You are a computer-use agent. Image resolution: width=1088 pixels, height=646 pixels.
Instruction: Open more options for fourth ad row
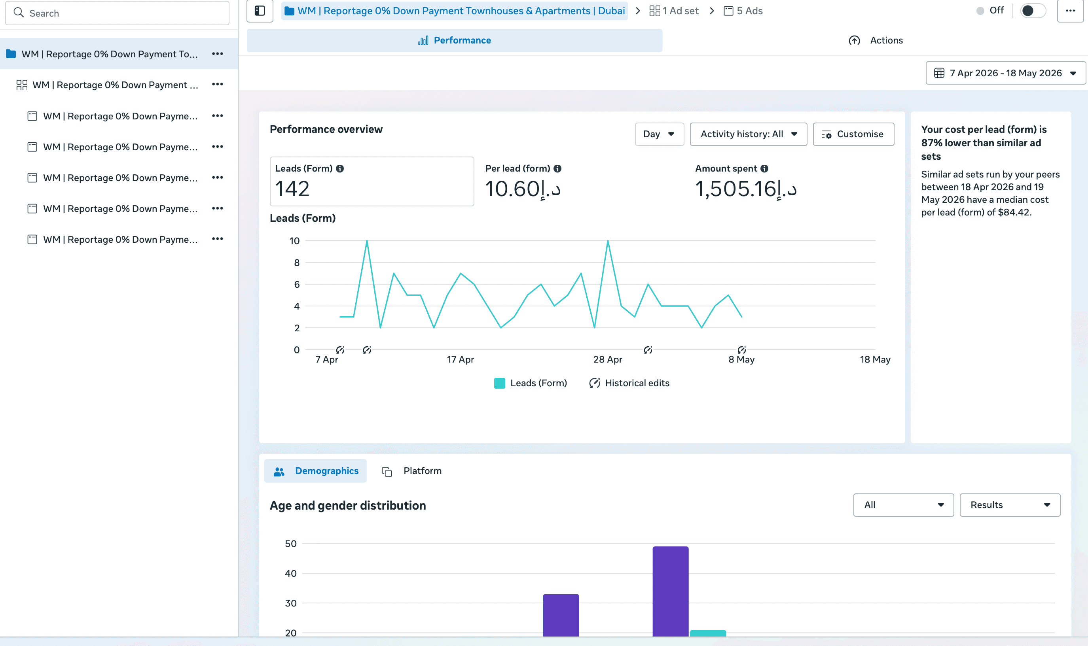217,208
